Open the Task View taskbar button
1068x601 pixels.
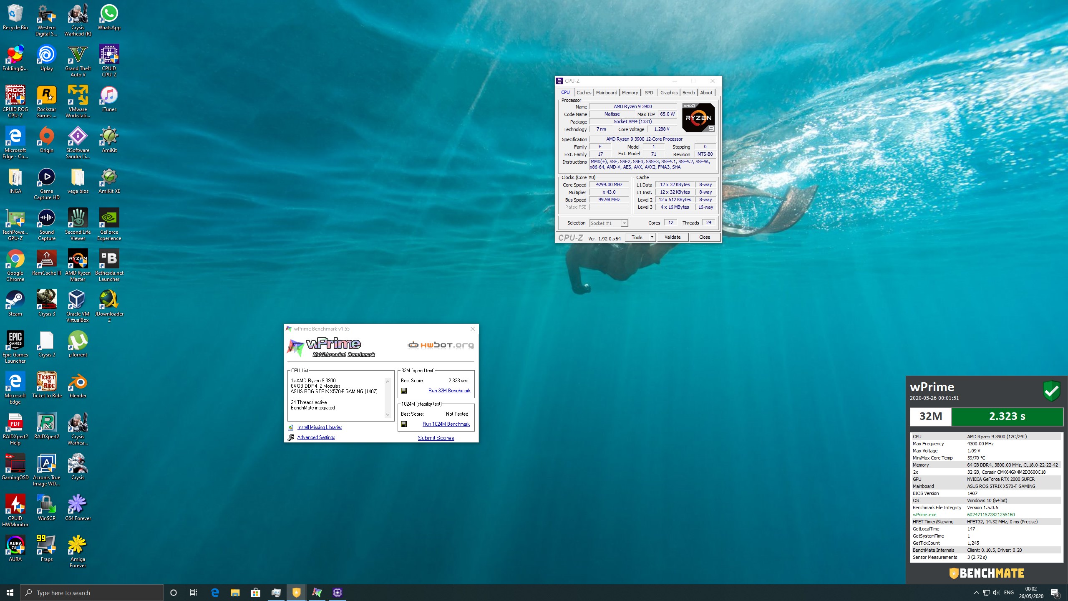pos(194,592)
